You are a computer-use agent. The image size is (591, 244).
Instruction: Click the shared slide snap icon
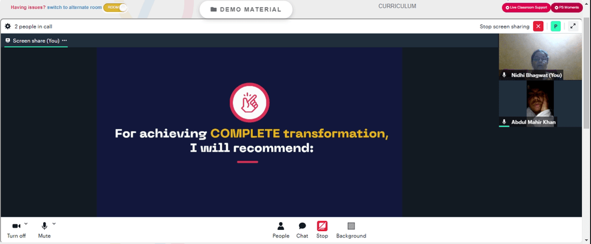pyautogui.click(x=249, y=103)
